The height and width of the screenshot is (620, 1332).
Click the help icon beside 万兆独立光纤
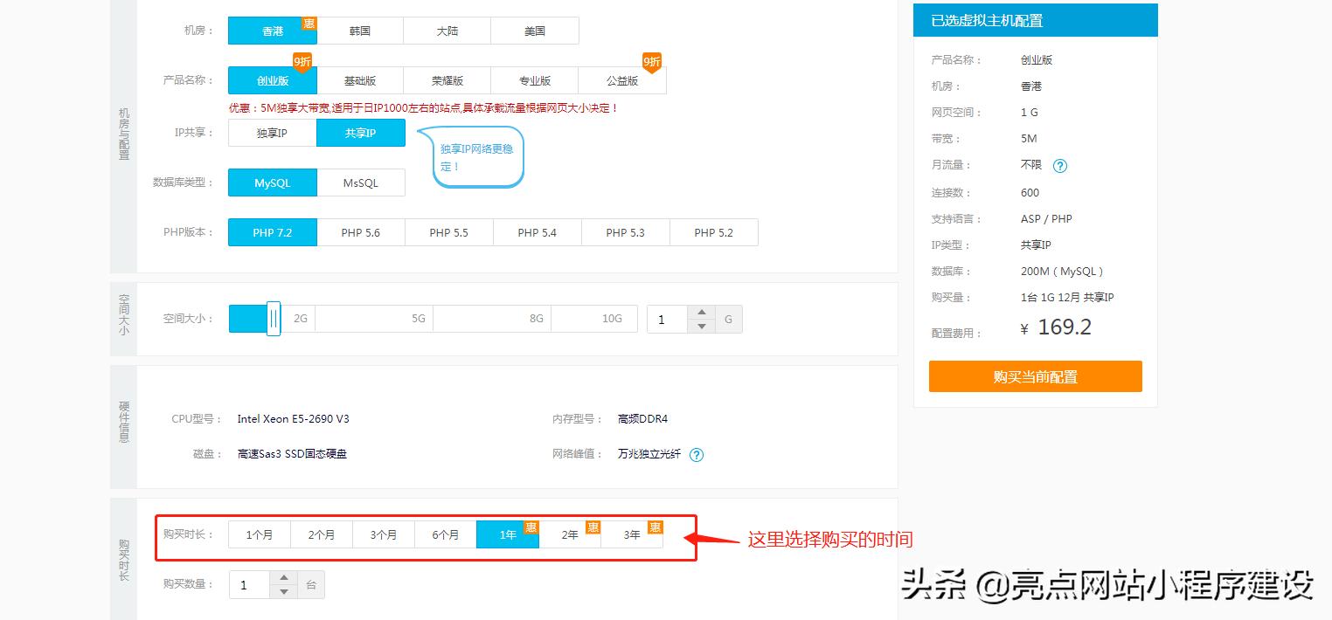(697, 454)
